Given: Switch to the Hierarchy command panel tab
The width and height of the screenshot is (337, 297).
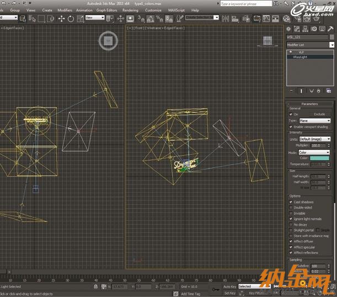Looking at the screenshot, I should (305, 29).
